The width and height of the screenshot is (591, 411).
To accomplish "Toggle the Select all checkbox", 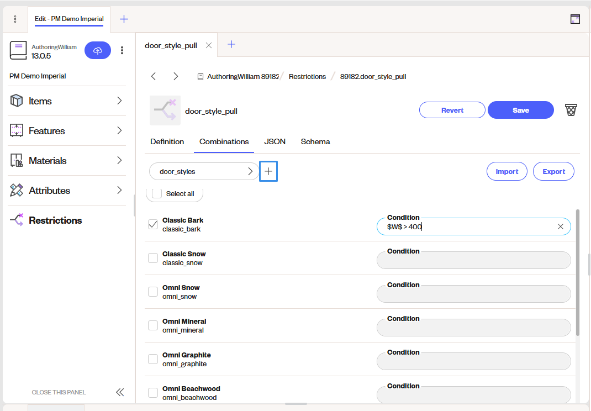I will [157, 193].
